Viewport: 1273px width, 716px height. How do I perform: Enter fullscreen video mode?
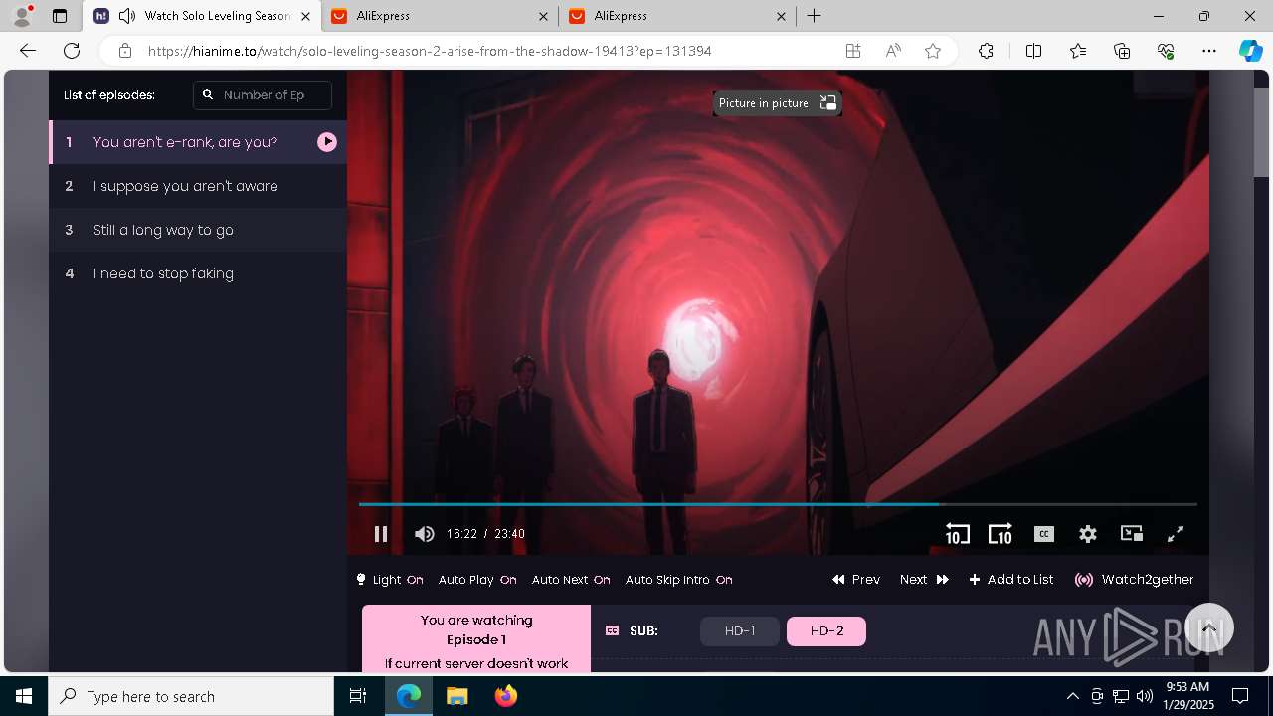(x=1176, y=534)
